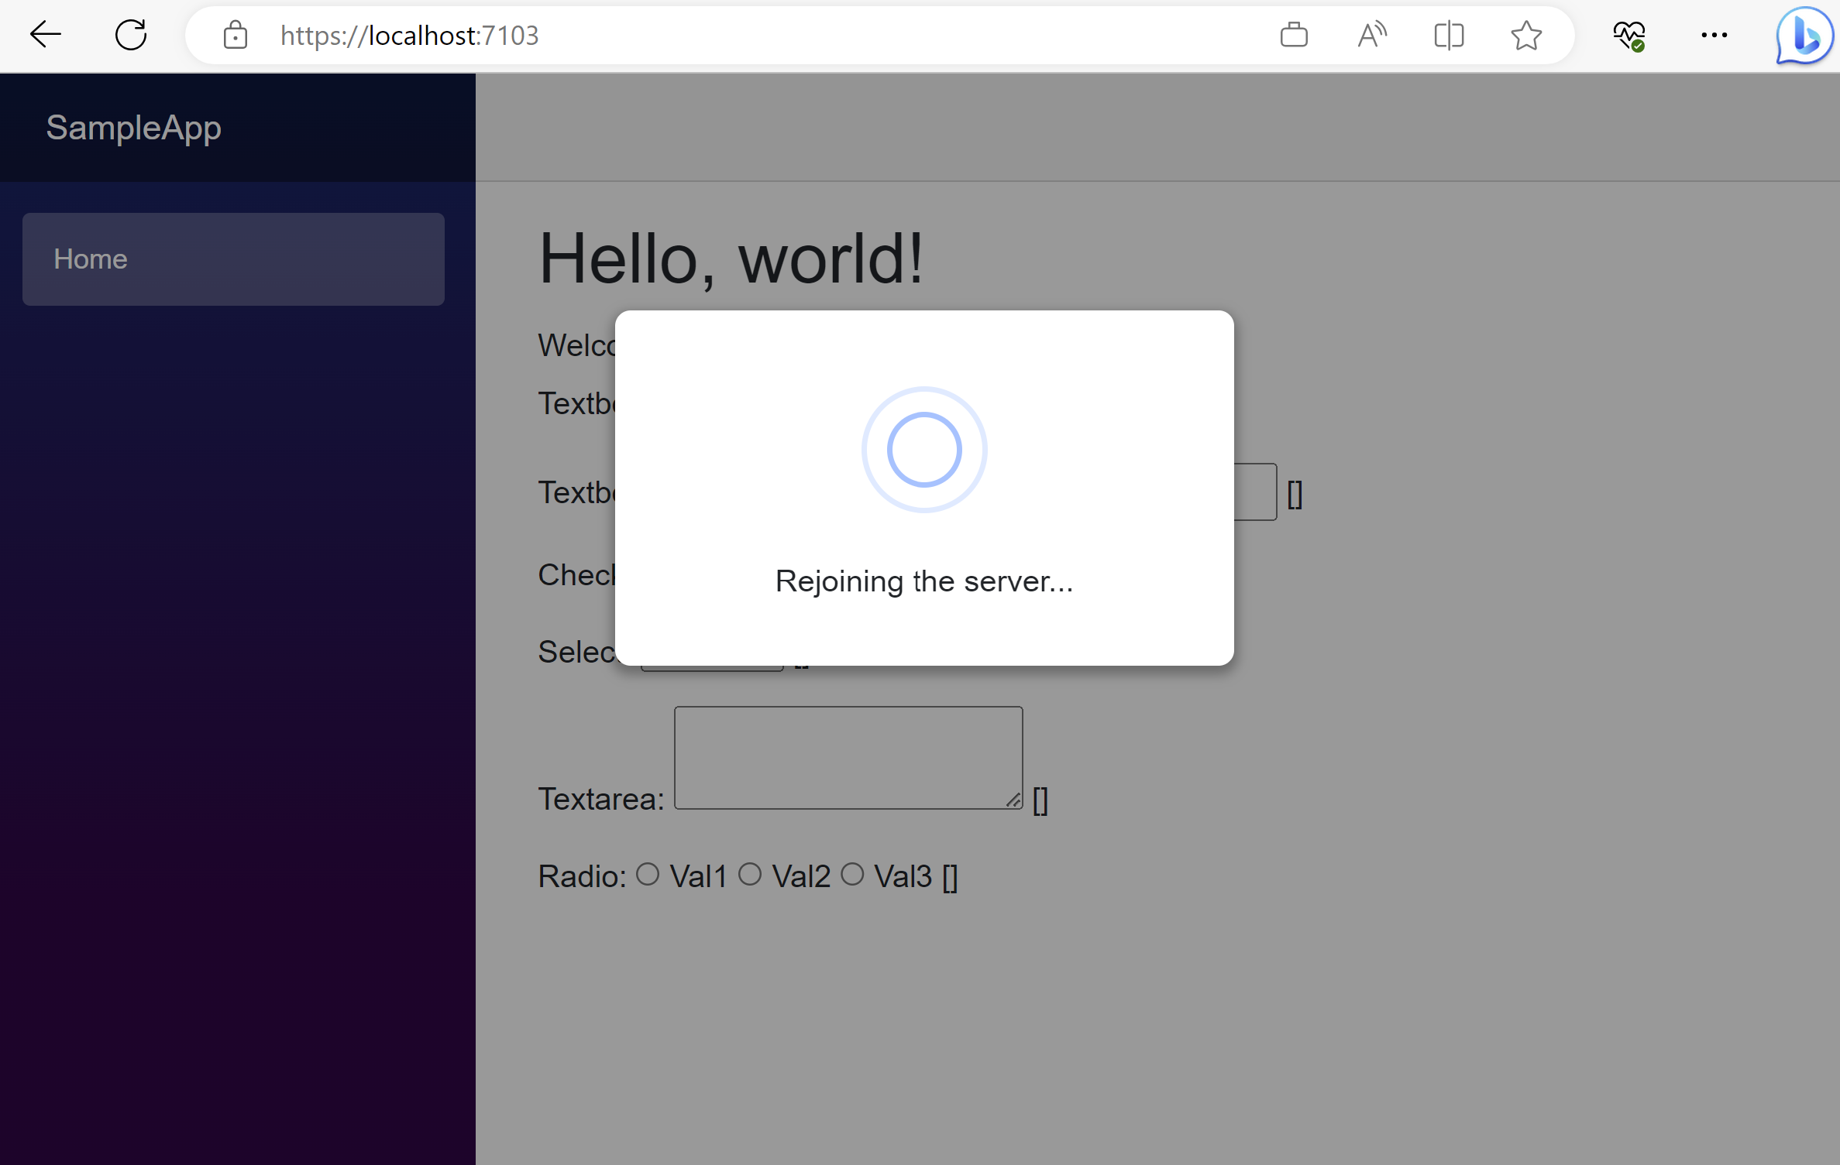Open Settings and more menu

click(1715, 35)
